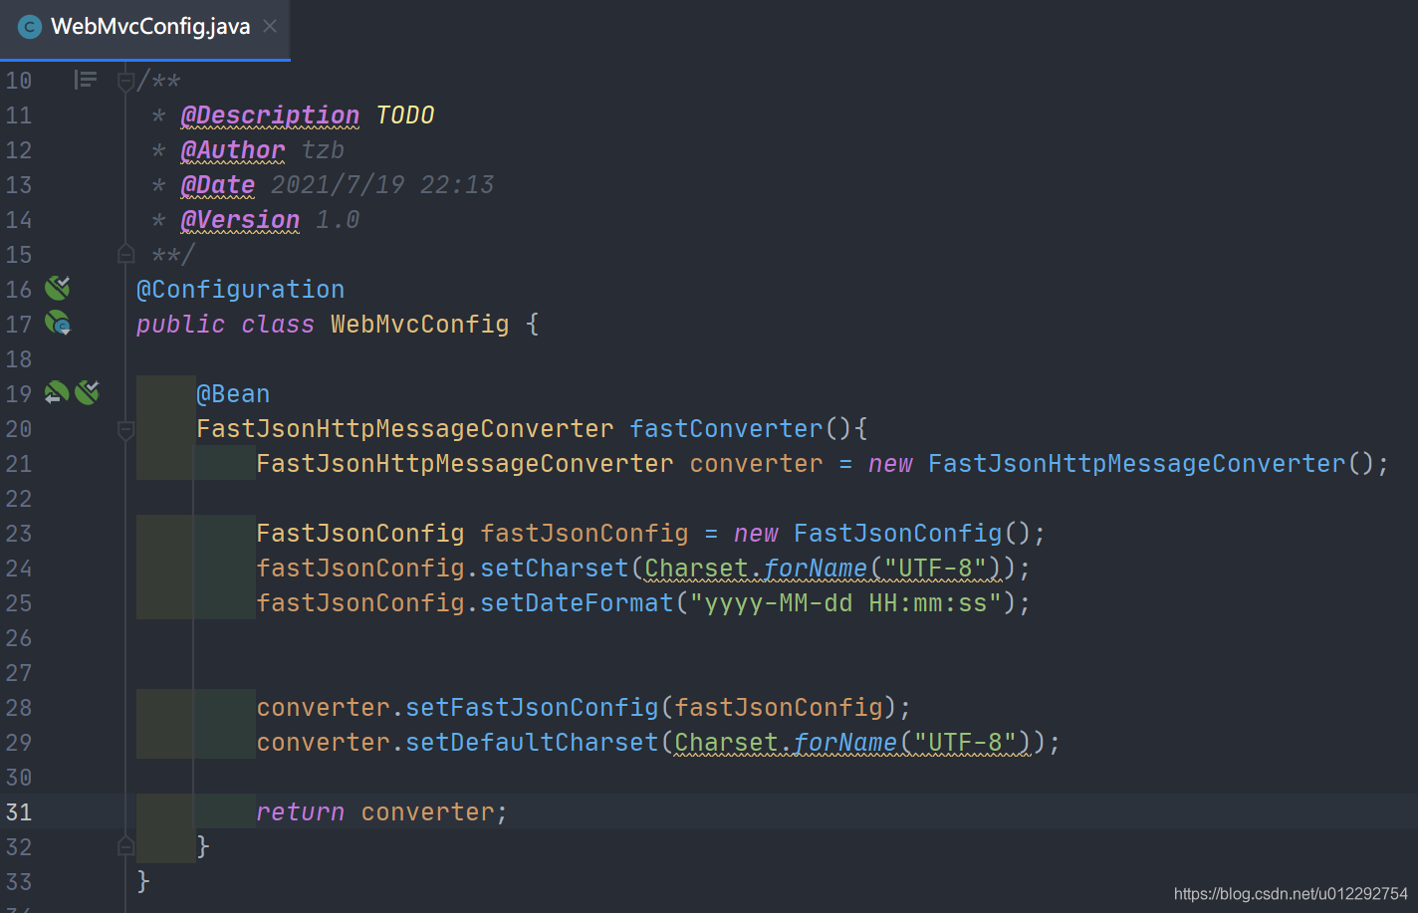Click Spring bean gutter icon on line 16
The height and width of the screenshot is (913, 1418).
point(58,289)
